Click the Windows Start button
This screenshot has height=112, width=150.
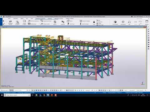click(x=2, y=95)
